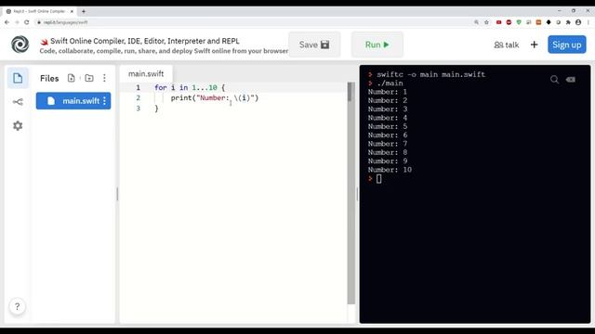Click the orange extension icon in toolbar

(x=538, y=22)
